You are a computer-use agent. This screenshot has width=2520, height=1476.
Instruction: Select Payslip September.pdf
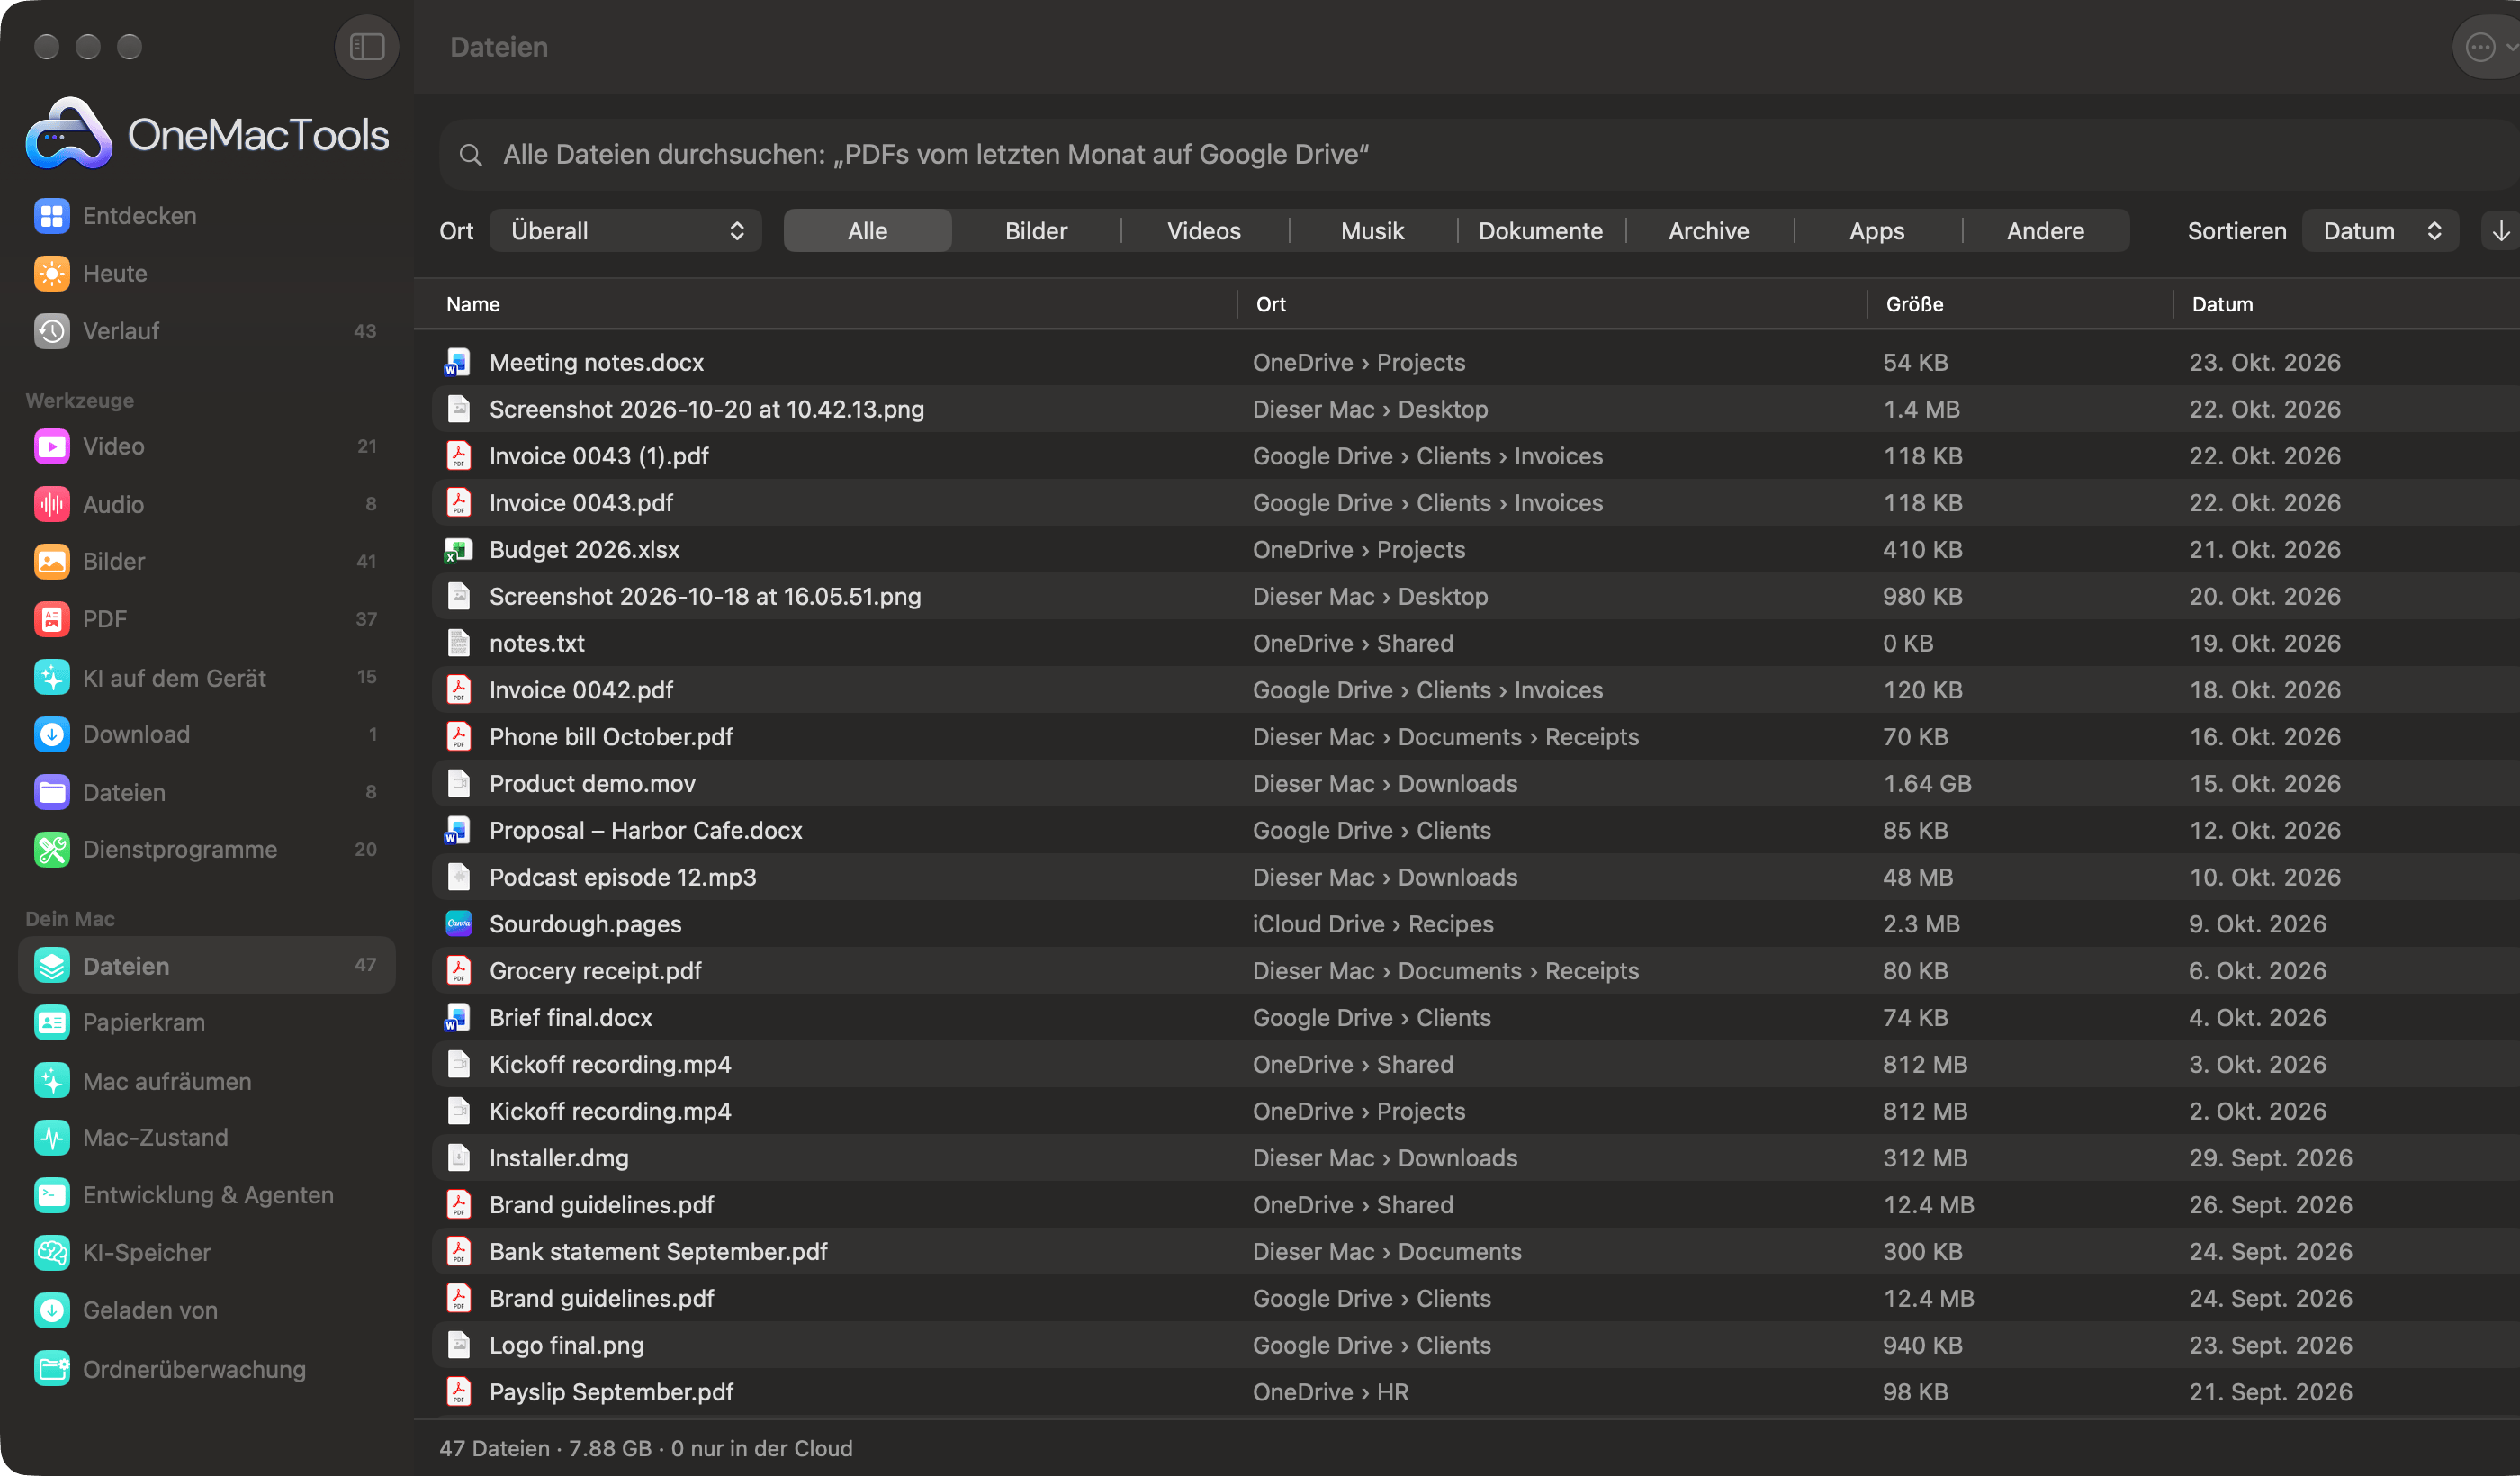(x=1476, y=1392)
